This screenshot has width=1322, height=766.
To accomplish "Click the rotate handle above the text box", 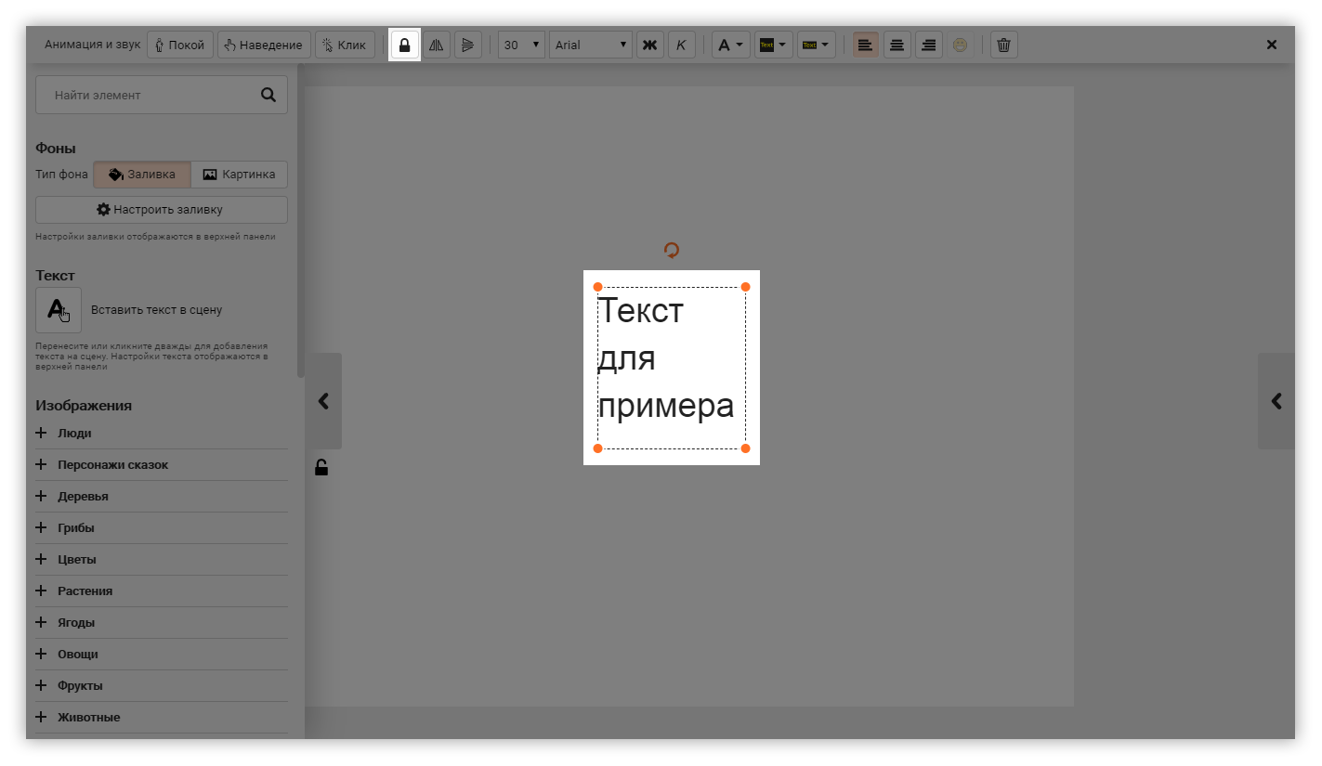I will pos(672,250).
